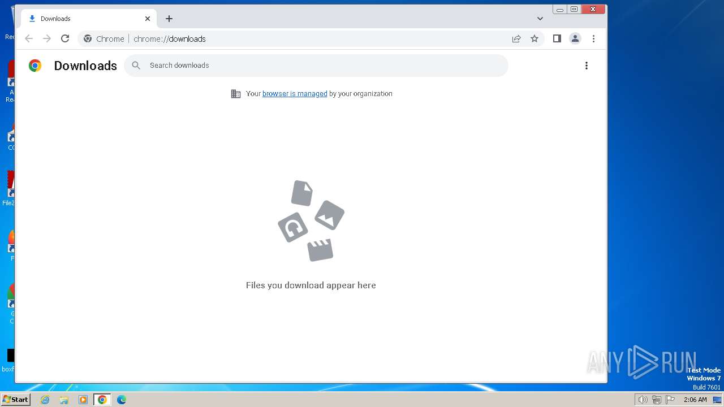Share this page using the share icon
This screenshot has height=407, width=724.
tap(516, 38)
